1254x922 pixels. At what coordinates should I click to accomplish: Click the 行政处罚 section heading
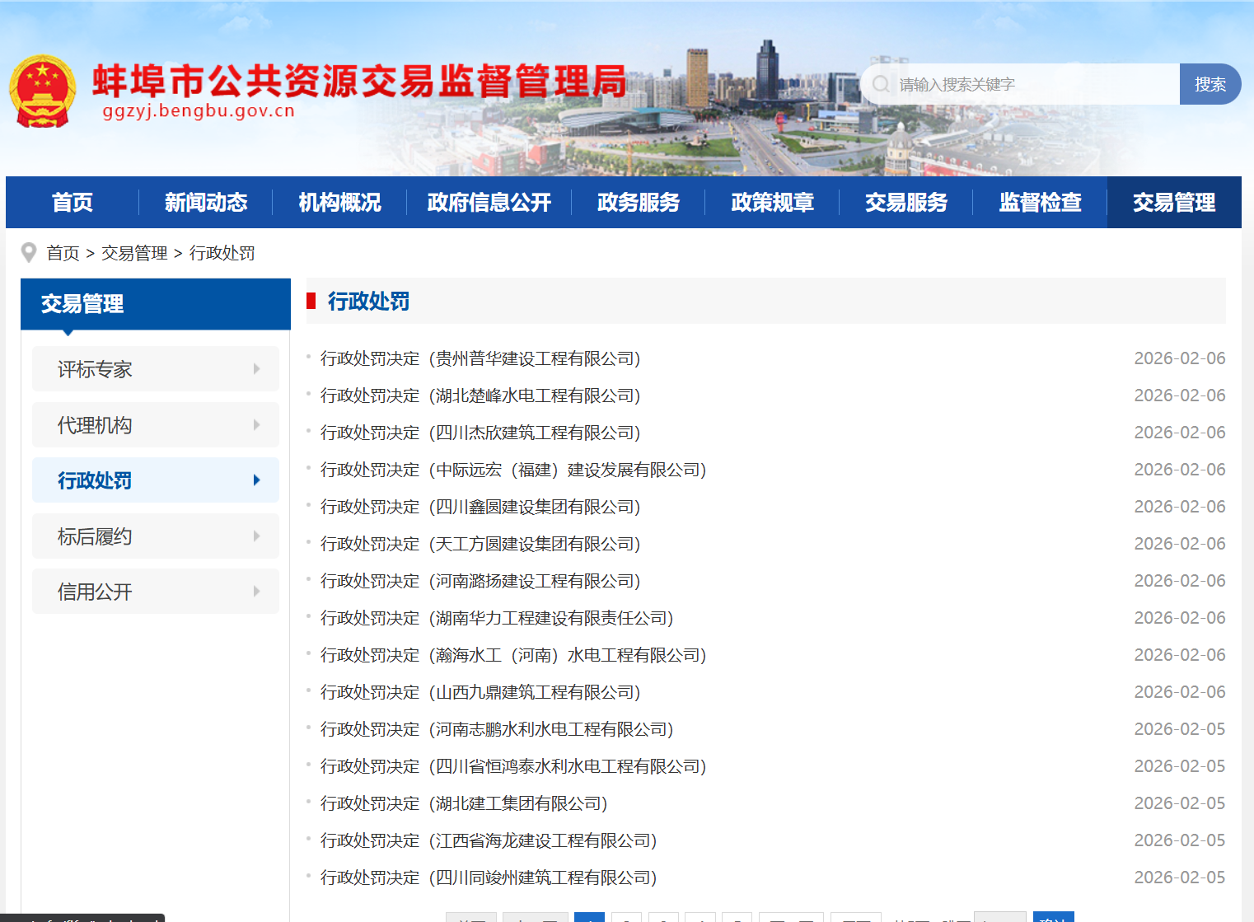click(368, 302)
